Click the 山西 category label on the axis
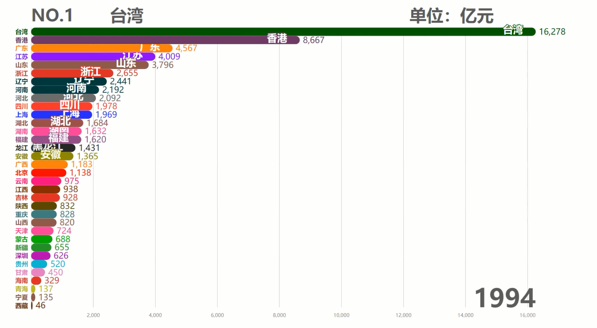The height and width of the screenshot is (328, 597). (x=21, y=222)
